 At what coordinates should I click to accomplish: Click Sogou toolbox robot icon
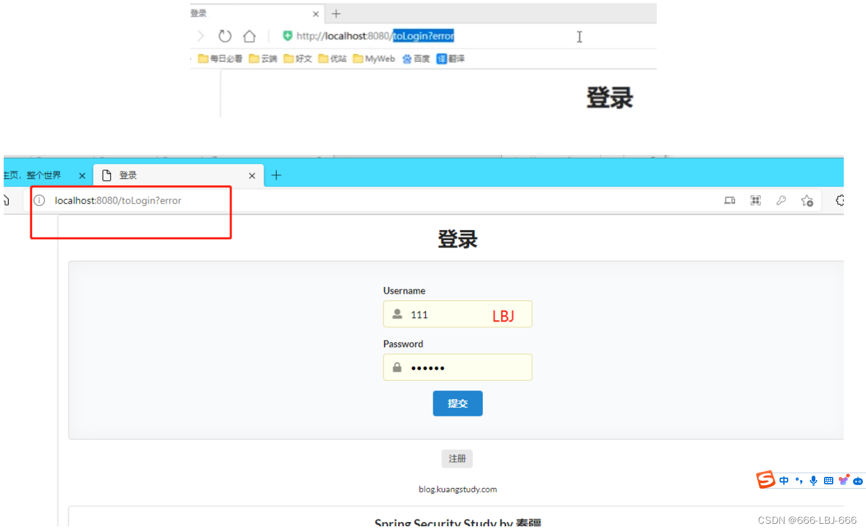[x=858, y=481]
